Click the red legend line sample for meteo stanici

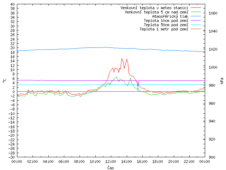[196, 7]
